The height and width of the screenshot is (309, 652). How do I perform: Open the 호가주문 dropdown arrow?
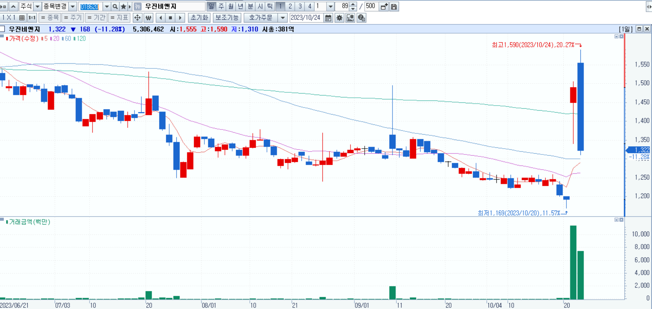point(283,18)
